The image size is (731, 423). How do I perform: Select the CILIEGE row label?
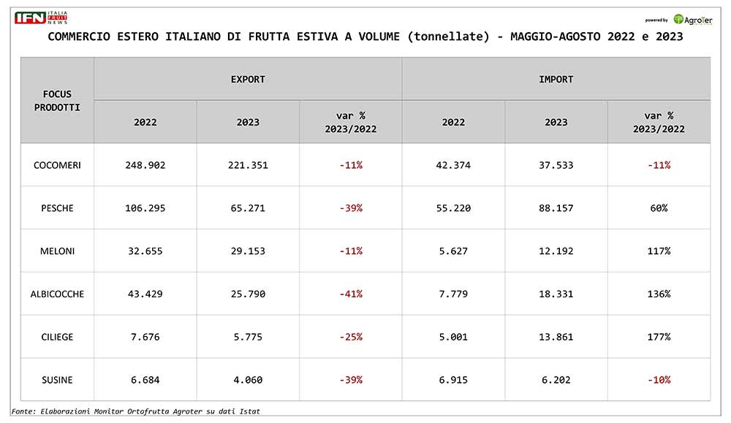[57, 337]
